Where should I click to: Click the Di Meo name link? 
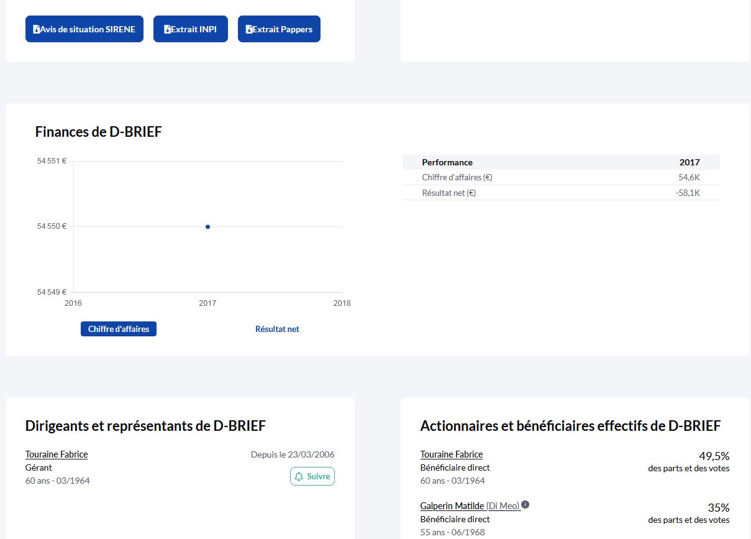503,506
